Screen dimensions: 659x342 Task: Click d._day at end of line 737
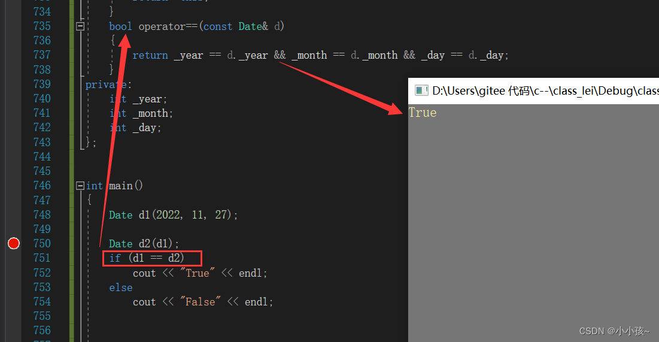486,55
